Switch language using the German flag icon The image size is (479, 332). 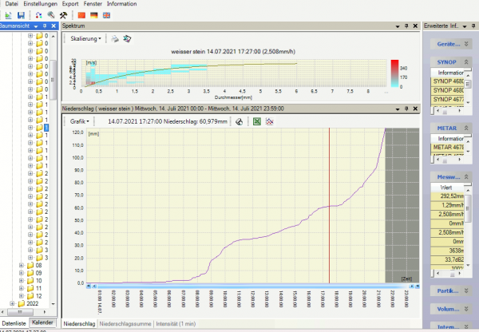tap(93, 15)
